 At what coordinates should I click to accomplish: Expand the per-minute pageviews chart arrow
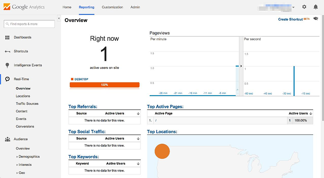241,66
